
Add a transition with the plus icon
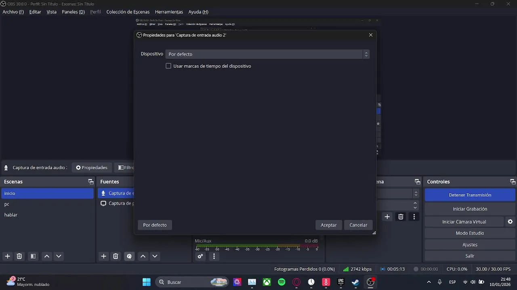pyautogui.click(x=387, y=217)
